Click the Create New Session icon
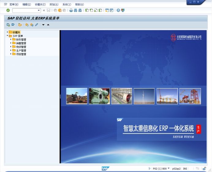Viewport: 212px width, 172px height. [107, 10]
